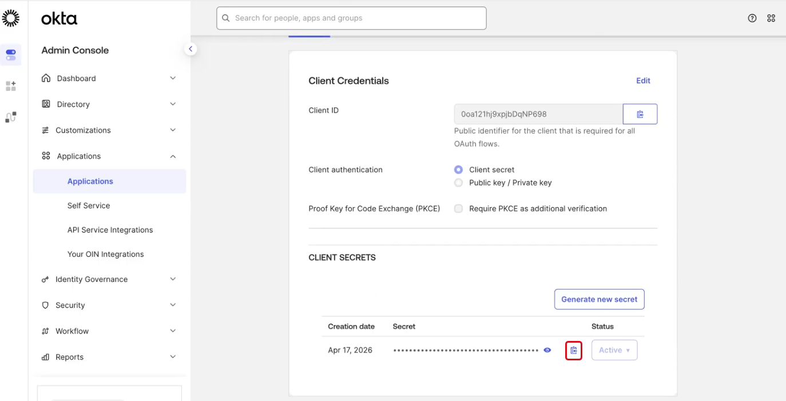Select the Client secret radio option
The height and width of the screenshot is (401, 786).
(x=458, y=170)
